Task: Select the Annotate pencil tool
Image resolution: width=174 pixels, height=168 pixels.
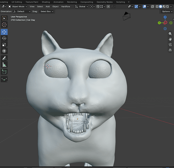Action: tap(4, 58)
